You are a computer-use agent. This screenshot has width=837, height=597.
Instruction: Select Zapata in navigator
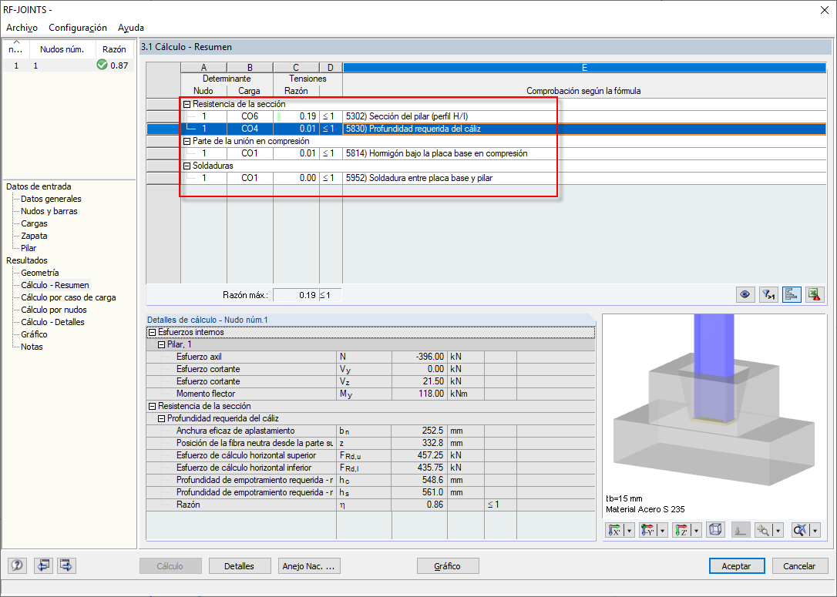coord(34,236)
